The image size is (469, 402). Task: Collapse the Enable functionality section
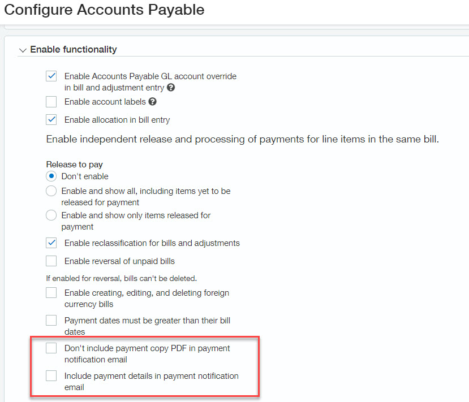[23, 50]
